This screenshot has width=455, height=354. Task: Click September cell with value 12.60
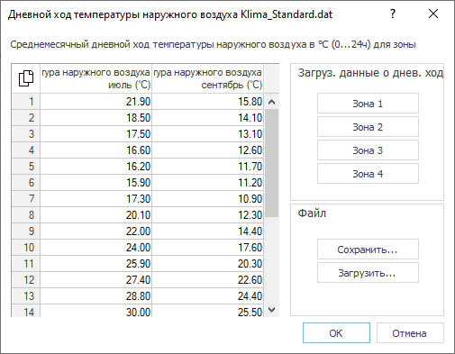(x=208, y=150)
